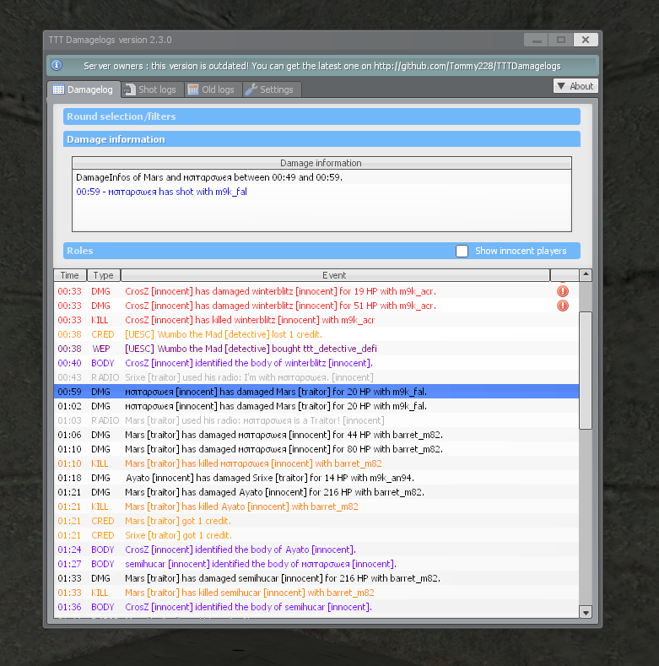Click the Old logs calendar icon

tap(192, 89)
